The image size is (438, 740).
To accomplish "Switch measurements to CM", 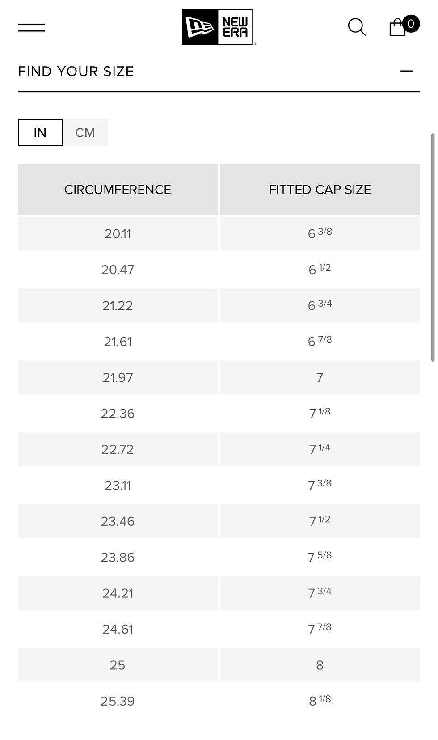I will [85, 132].
